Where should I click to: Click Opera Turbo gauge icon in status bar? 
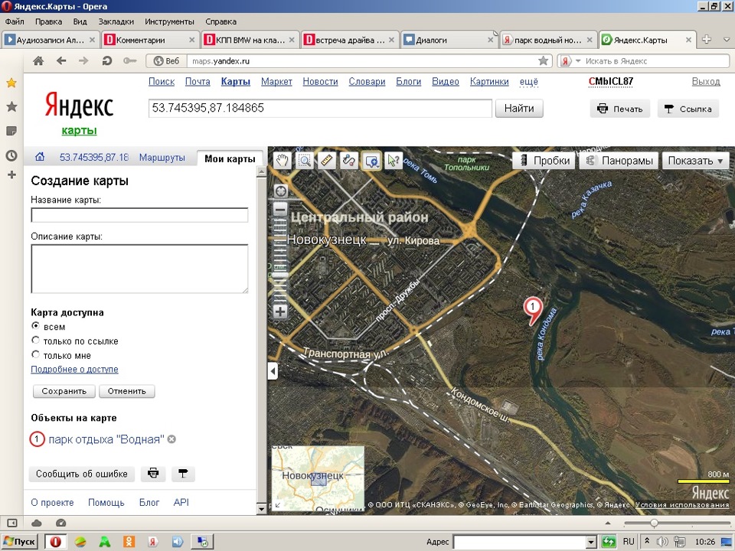61,523
